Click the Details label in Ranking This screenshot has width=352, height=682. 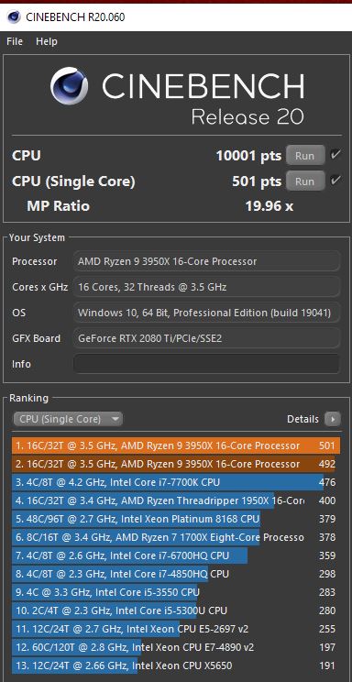coord(302,419)
